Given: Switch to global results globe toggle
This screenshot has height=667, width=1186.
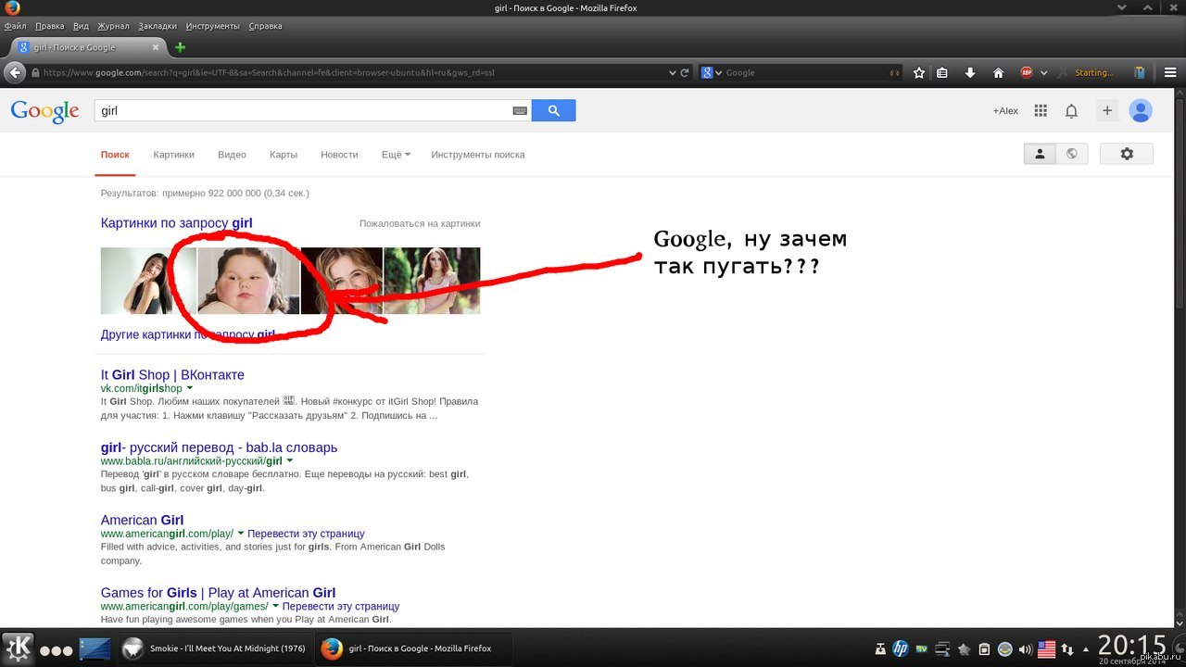Looking at the screenshot, I should coord(1072,154).
